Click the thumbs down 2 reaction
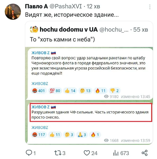 (114, 91)
